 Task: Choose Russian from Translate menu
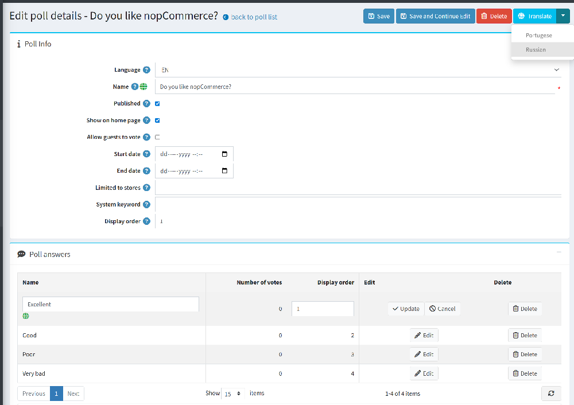point(542,50)
